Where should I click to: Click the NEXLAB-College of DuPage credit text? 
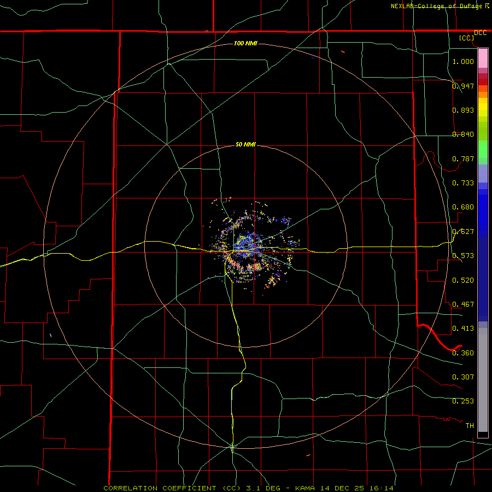point(436,6)
